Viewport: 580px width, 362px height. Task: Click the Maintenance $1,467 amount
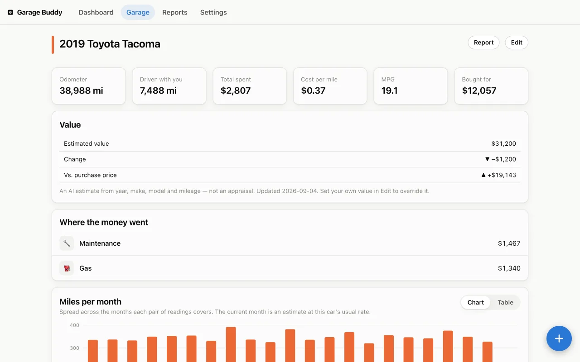point(509,243)
